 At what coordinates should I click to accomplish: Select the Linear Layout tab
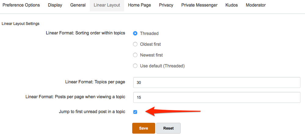107,5
